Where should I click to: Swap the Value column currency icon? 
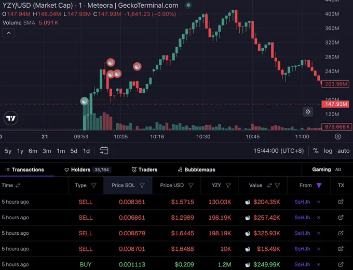[269, 185]
